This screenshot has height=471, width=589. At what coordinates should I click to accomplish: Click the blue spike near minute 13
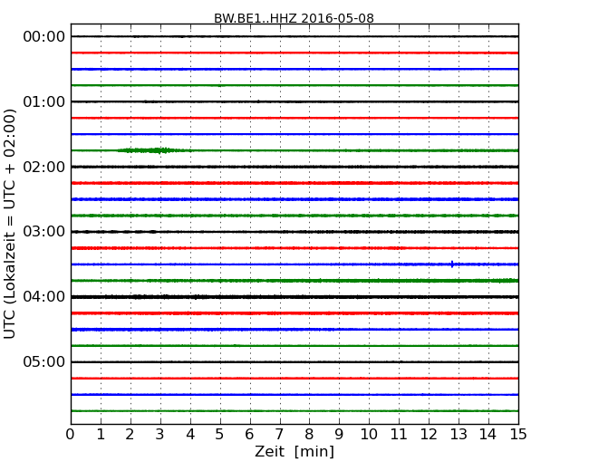(x=452, y=264)
